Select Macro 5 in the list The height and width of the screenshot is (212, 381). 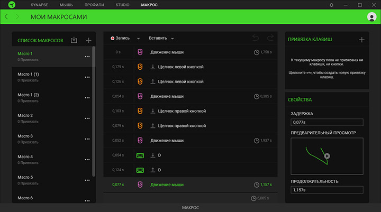pos(52,180)
